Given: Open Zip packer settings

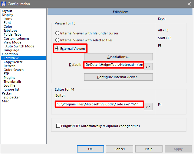Looking at the screenshot, I should pyautogui.click(x=12, y=97).
